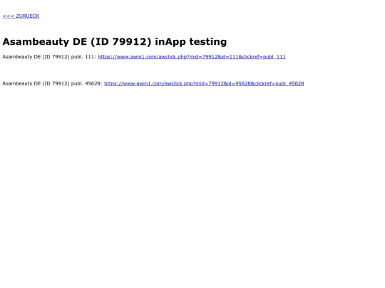The width and height of the screenshot is (385, 288).
Task: Click 'DE' in the page heading
Action: tap(80, 42)
